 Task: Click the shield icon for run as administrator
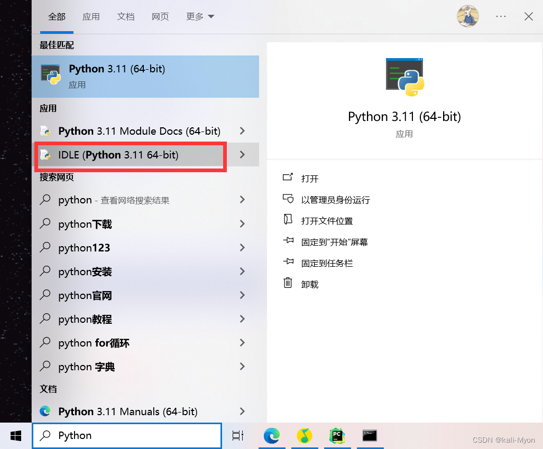point(288,199)
